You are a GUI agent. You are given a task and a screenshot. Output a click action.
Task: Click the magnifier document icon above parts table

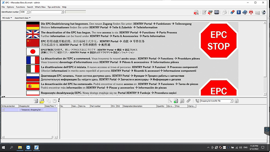[182, 101]
